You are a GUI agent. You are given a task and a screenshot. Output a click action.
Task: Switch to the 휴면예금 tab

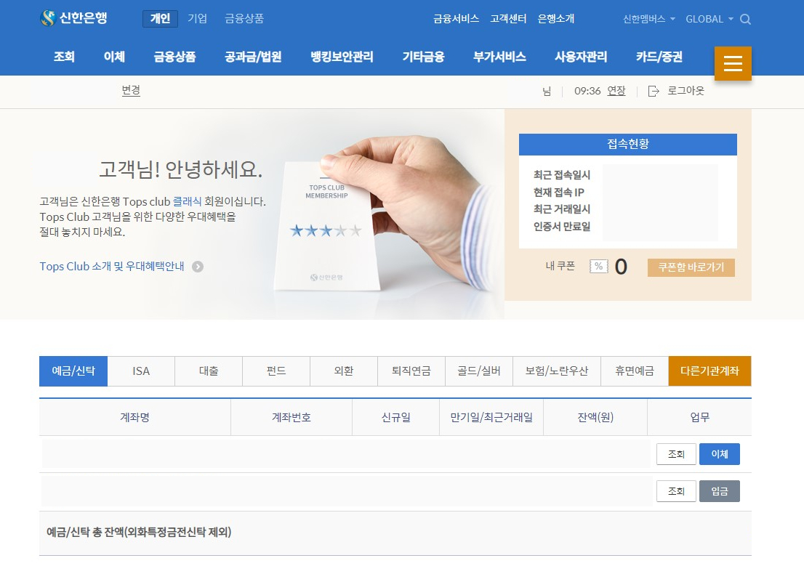point(635,371)
